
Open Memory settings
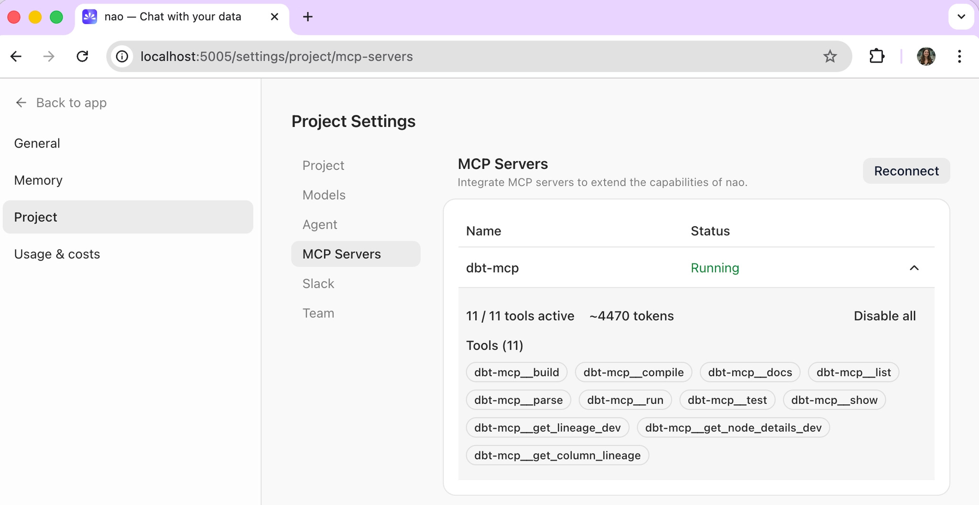coord(128,180)
